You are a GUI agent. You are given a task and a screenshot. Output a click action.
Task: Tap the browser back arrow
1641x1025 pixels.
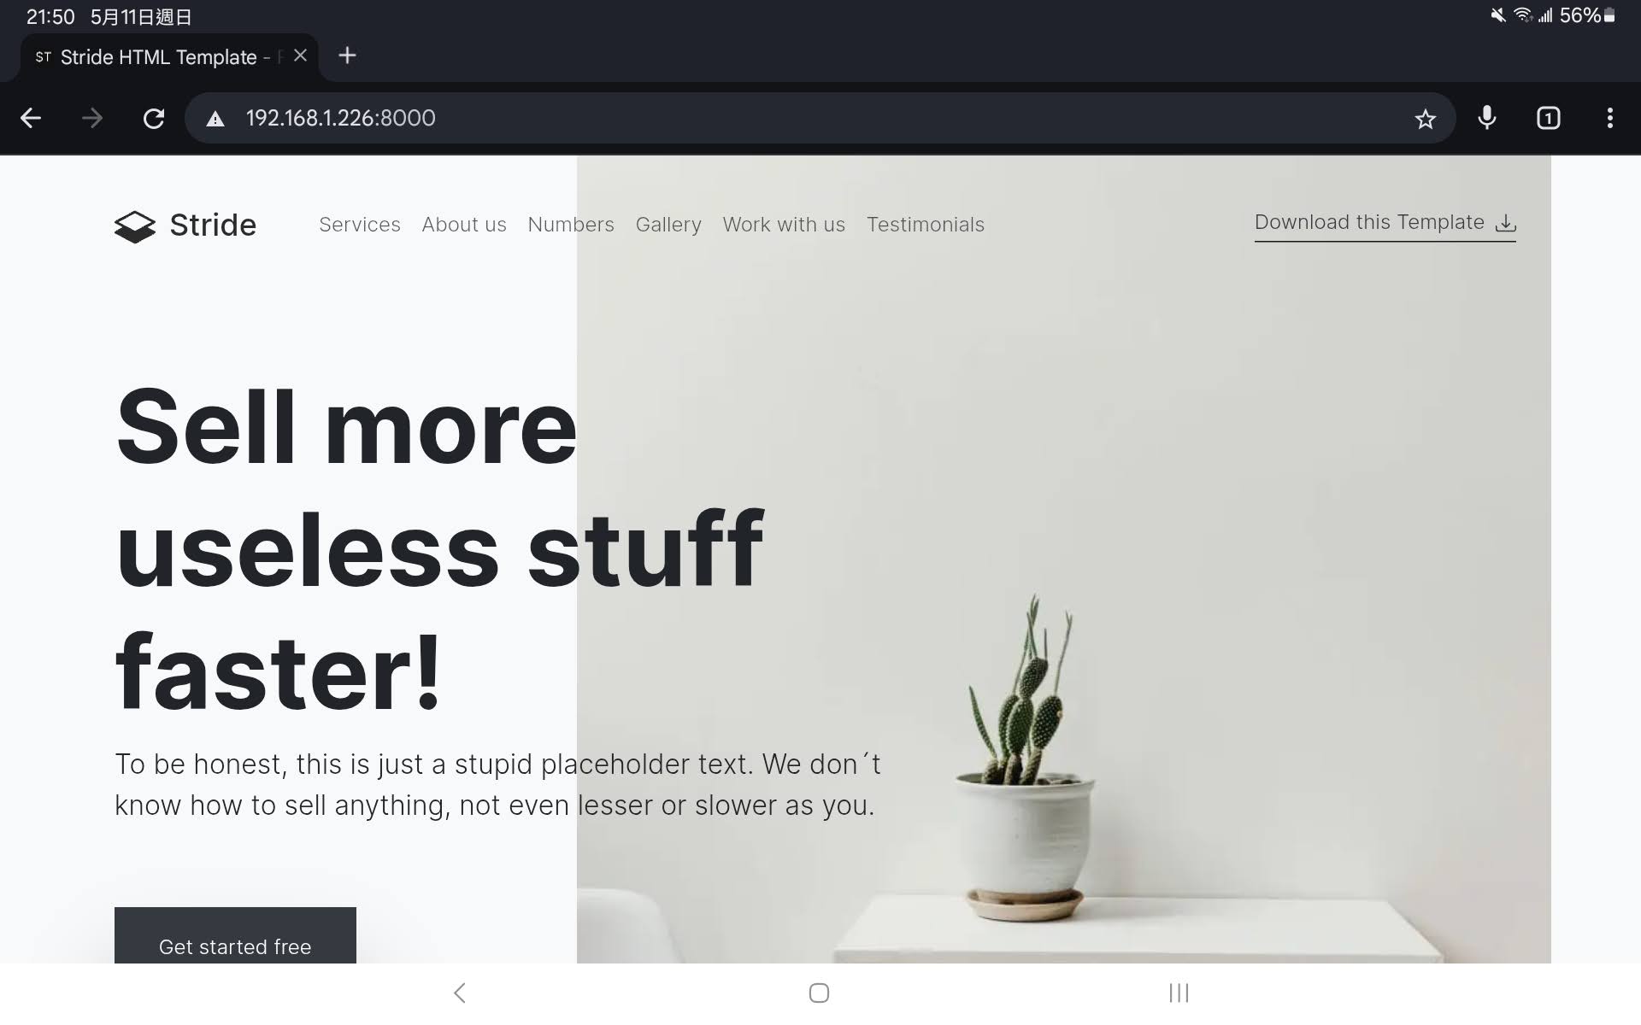[x=31, y=118]
